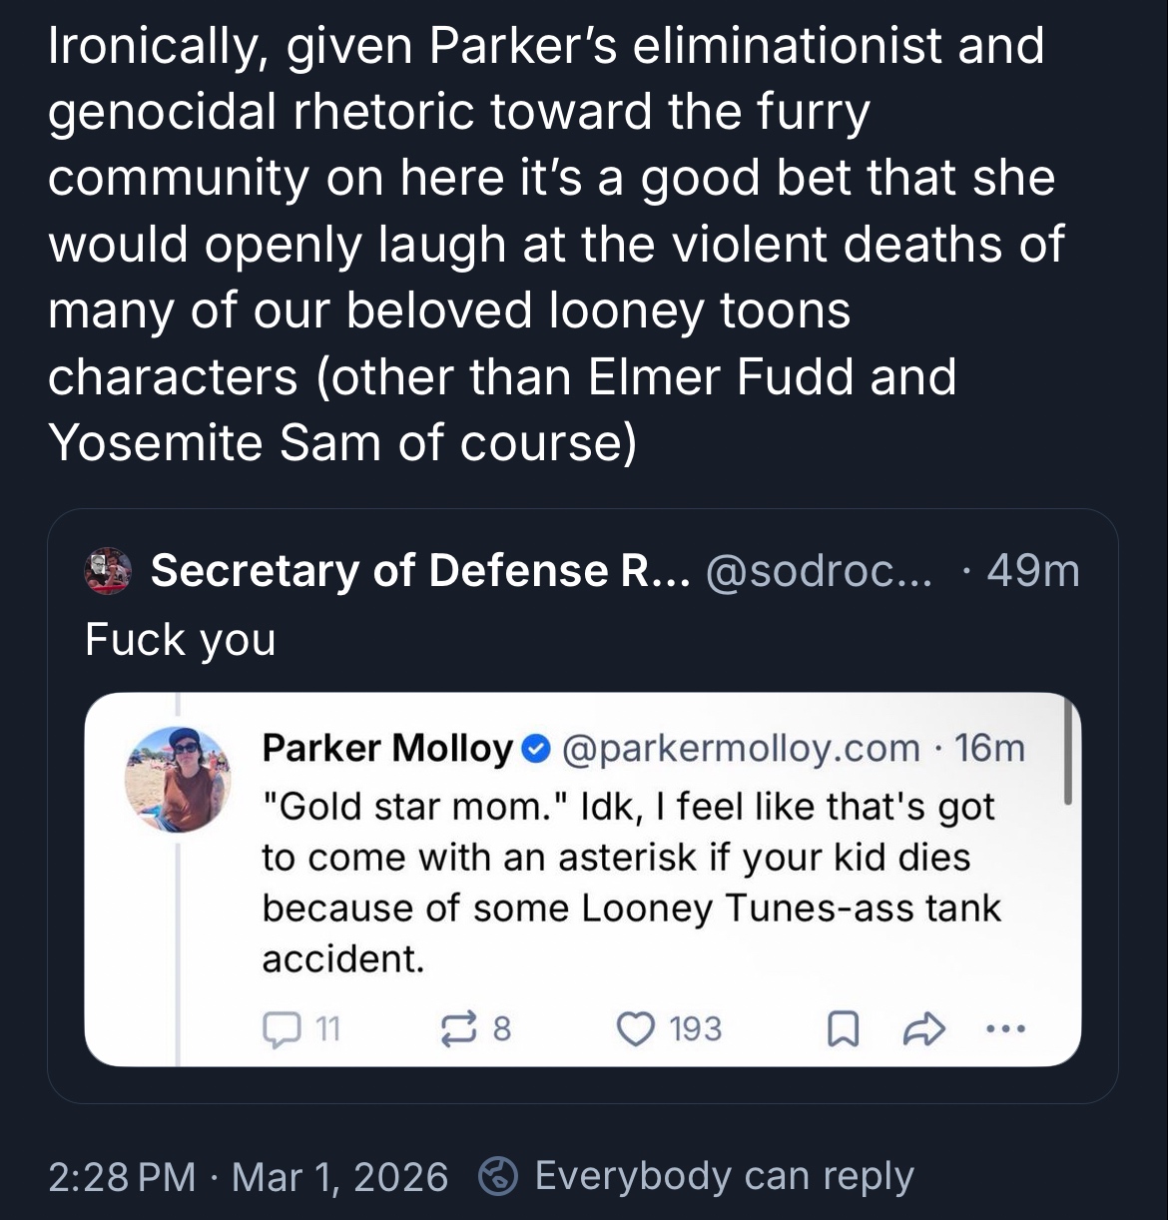Open the @sodroc... handle

819,571
